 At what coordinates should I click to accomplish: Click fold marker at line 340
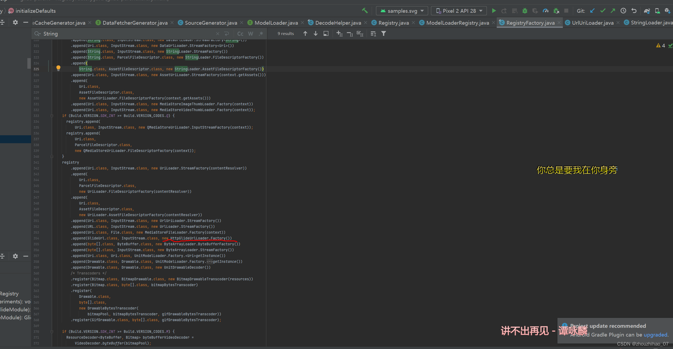pos(52,156)
